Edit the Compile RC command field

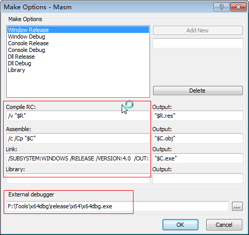point(78,116)
